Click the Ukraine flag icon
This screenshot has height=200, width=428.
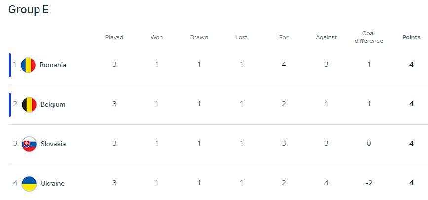click(x=29, y=183)
